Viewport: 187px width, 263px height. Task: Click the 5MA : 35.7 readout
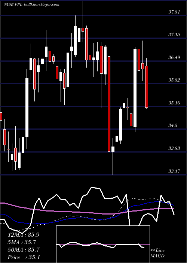22,242
